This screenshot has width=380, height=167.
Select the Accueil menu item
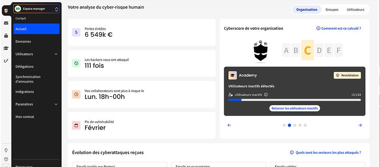click(x=36, y=29)
